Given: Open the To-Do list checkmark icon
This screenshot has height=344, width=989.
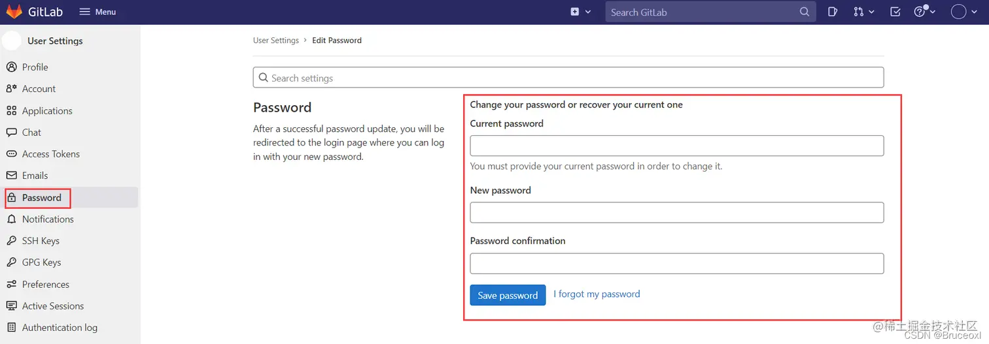Looking at the screenshot, I should (895, 12).
